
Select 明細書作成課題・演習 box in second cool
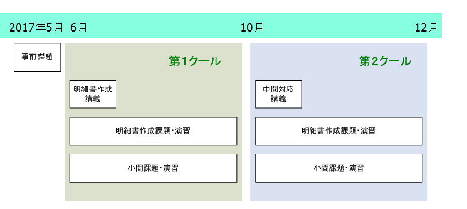tap(339, 131)
